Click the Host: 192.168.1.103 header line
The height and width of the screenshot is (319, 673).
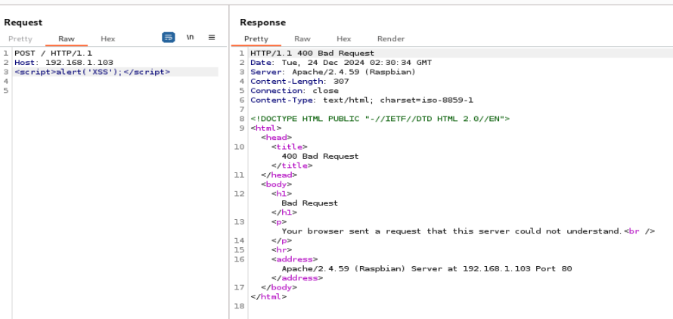click(64, 63)
